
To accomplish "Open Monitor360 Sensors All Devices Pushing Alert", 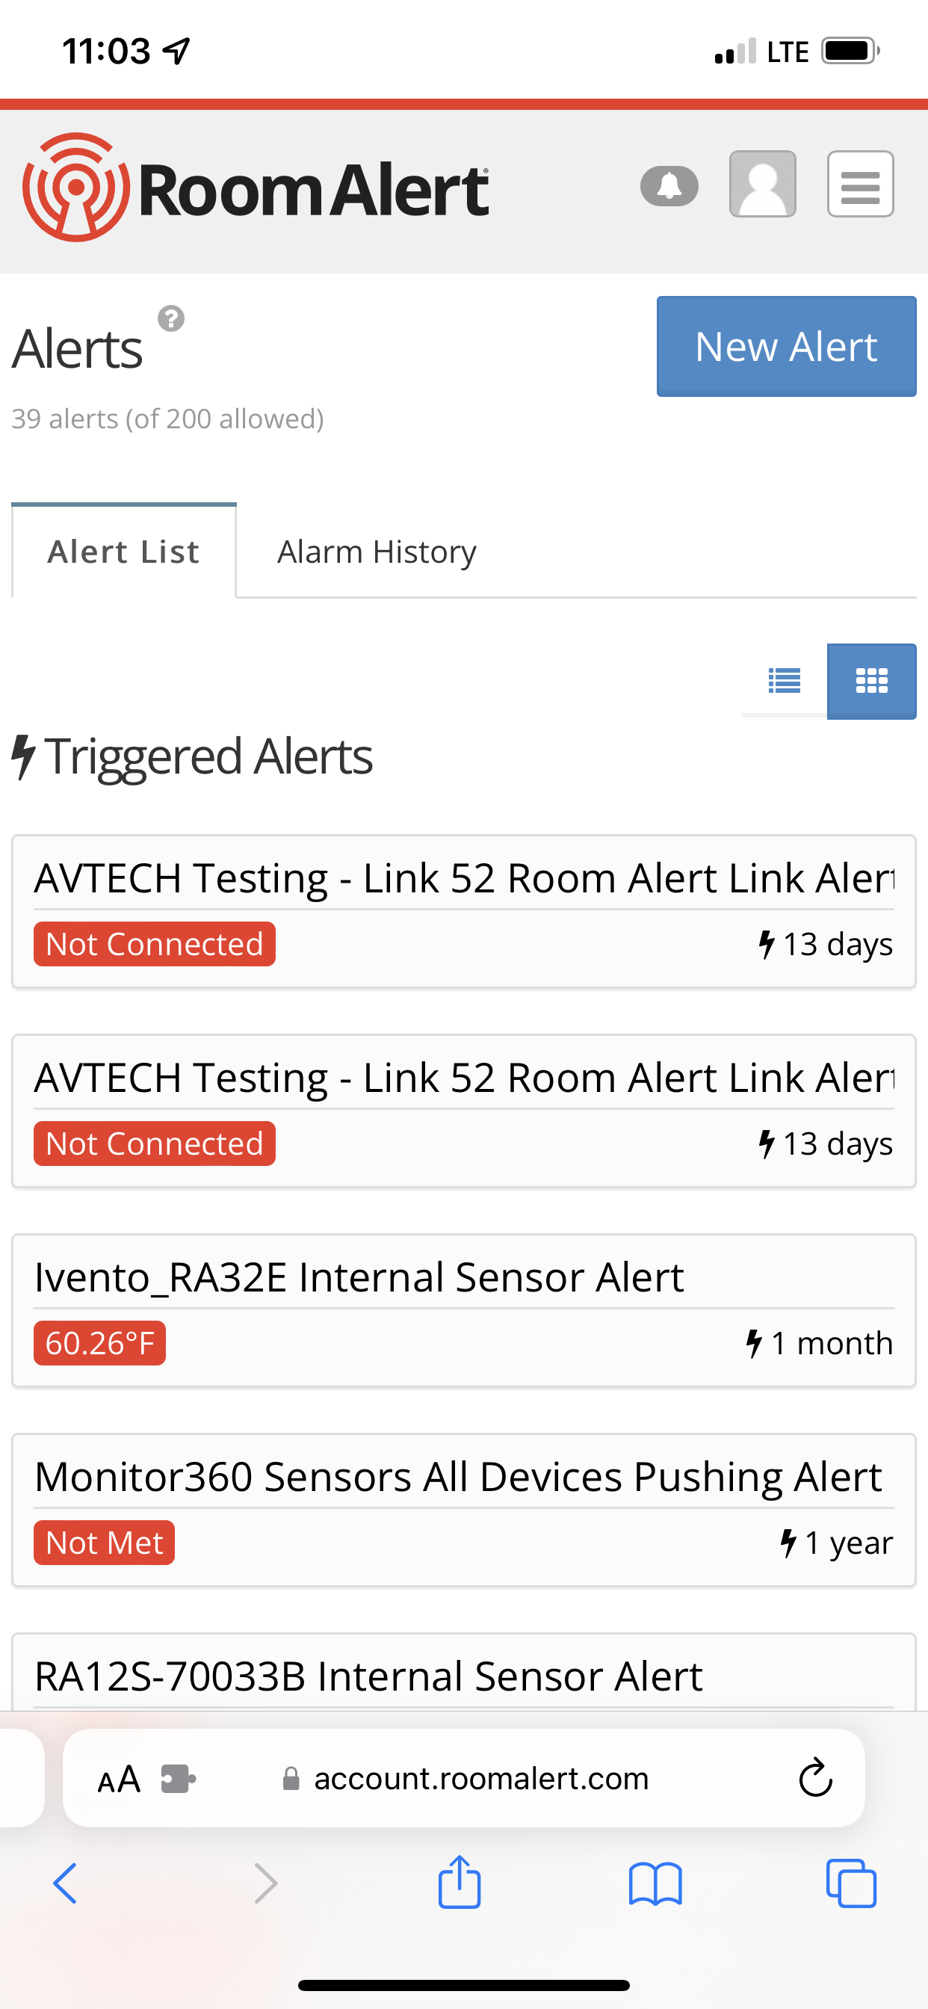I will coord(458,1477).
